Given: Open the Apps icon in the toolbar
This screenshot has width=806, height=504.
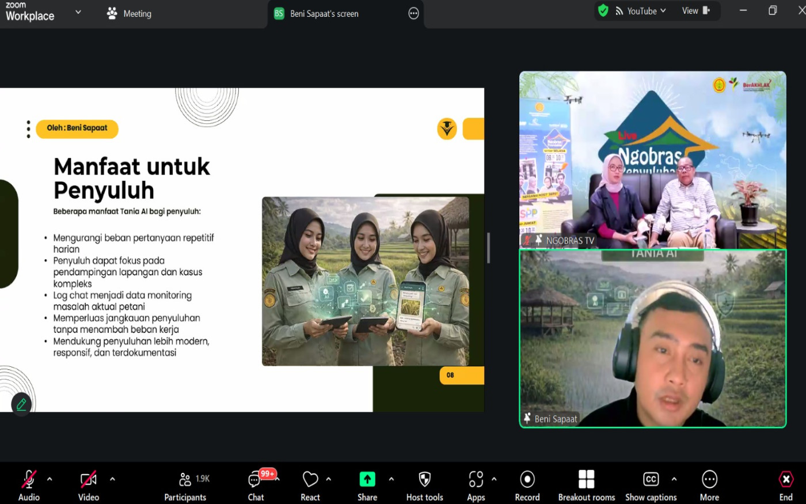Looking at the screenshot, I should (x=476, y=479).
